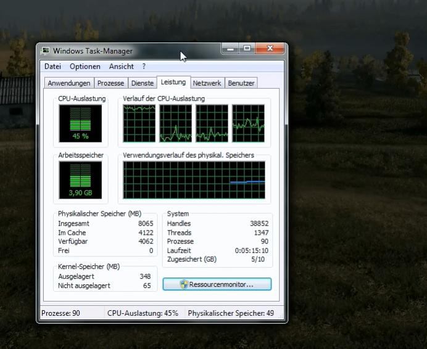Open the Ansicht menu
Viewport: 427px width, 349px height.
coord(121,67)
